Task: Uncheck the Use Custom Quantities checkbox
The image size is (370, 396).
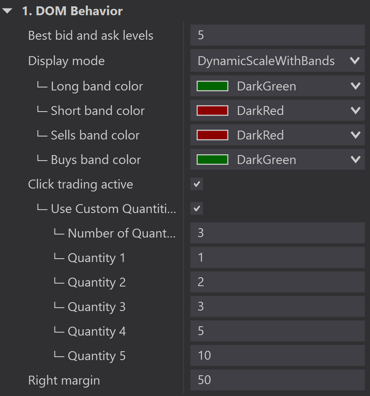Action: click(x=197, y=209)
